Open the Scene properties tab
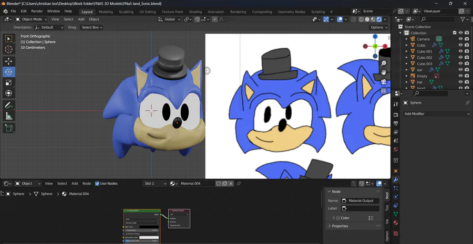Screen dimensions: 473x244 396,141
